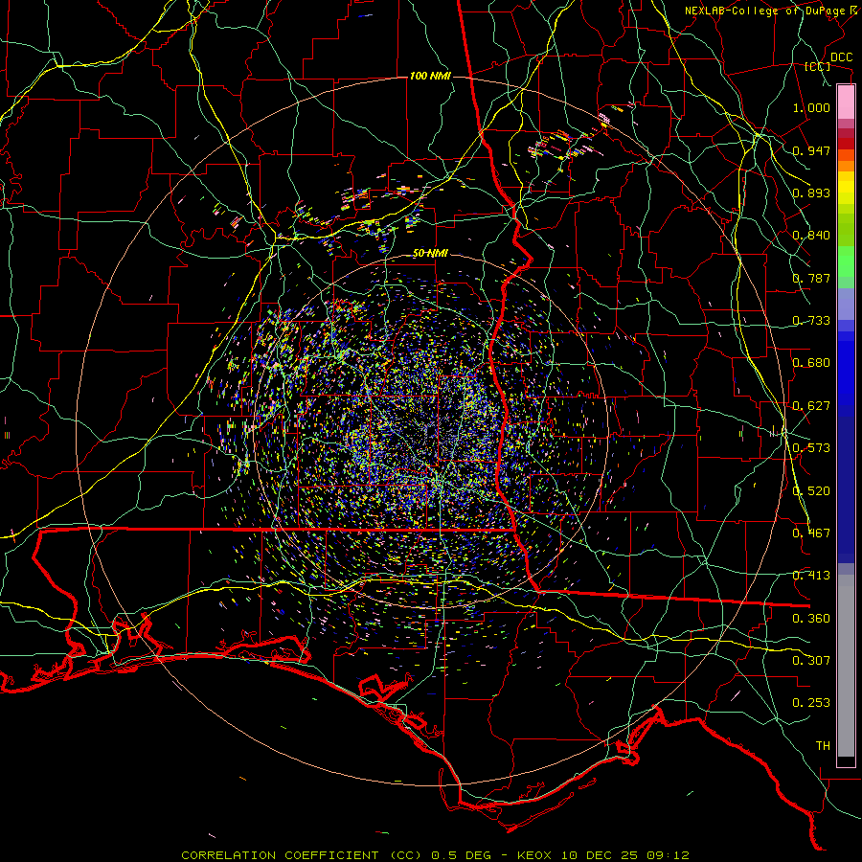Viewport: 862px width, 862px height.
Task: Click the 50 NMI range ring label
Action: pyautogui.click(x=430, y=253)
